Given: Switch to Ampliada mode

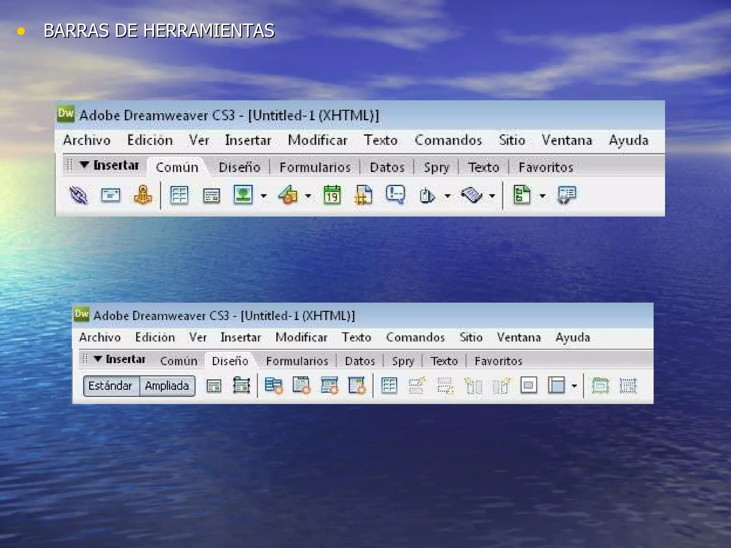Looking at the screenshot, I should [167, 386].
